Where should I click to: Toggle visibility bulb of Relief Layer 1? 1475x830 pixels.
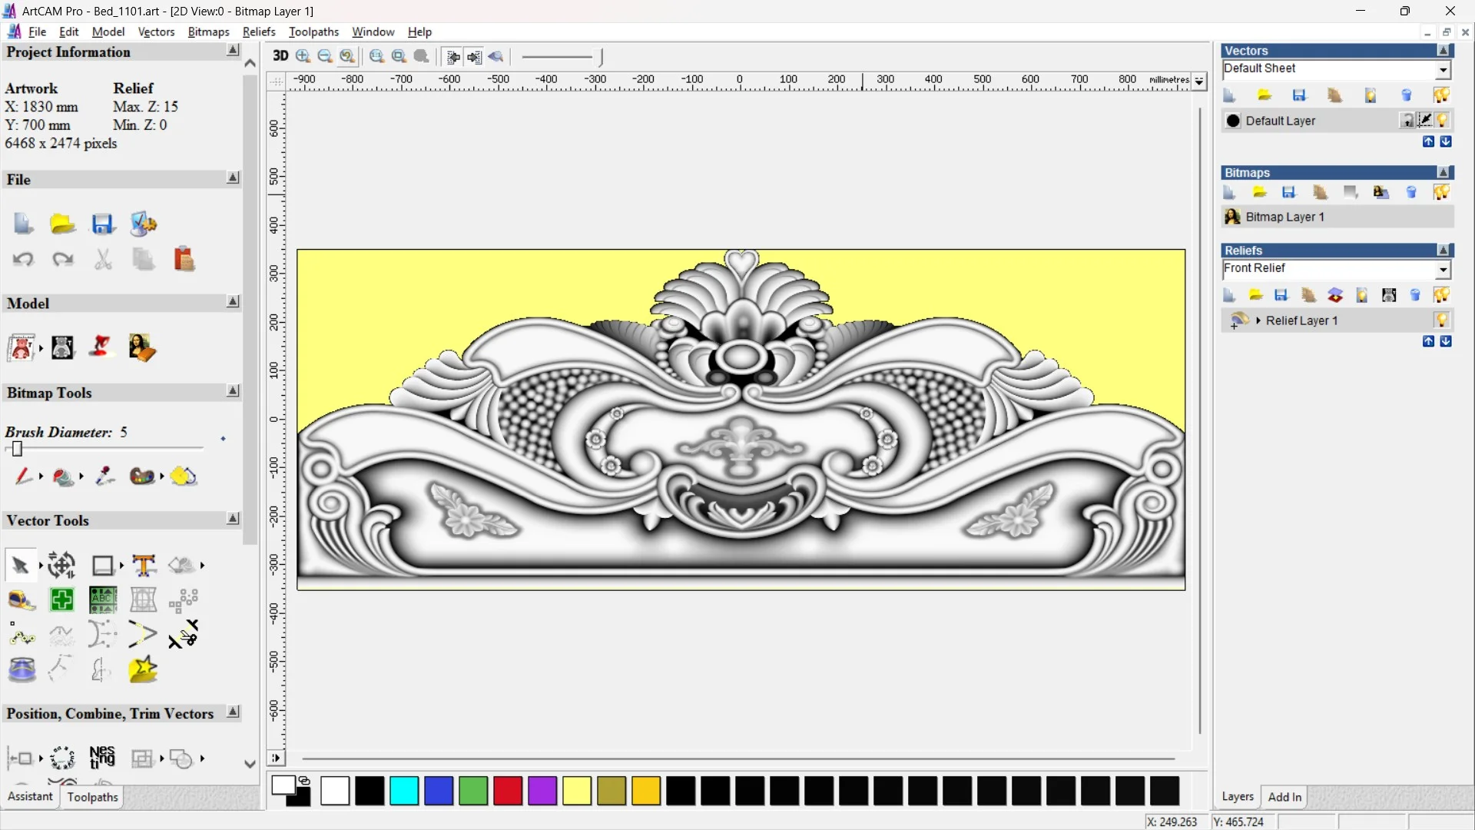(x=1442, y=320)
